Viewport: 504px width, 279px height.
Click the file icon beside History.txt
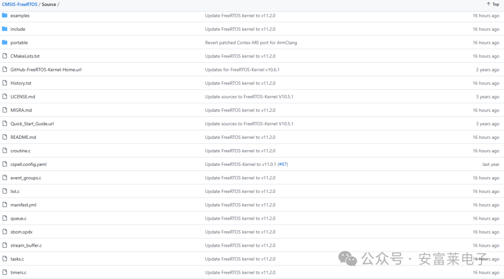tap(5, 83)
